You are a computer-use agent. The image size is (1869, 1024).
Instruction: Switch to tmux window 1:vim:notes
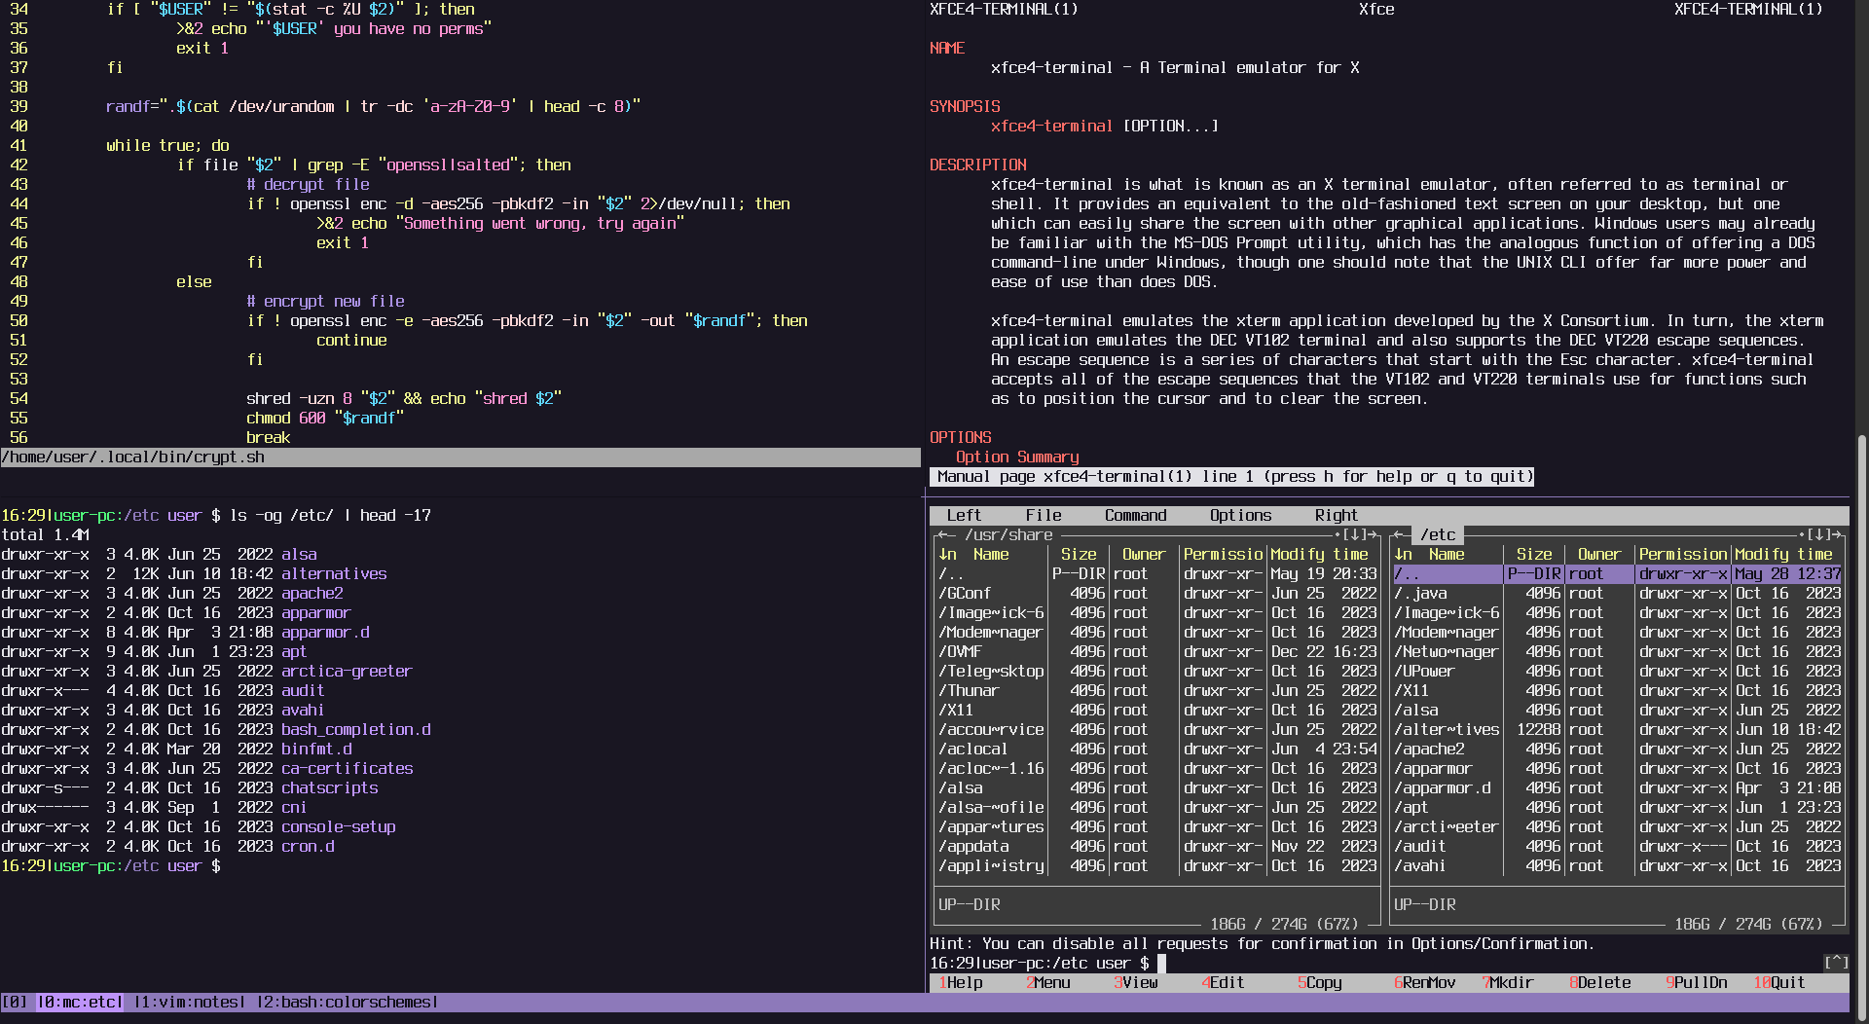190,1002
